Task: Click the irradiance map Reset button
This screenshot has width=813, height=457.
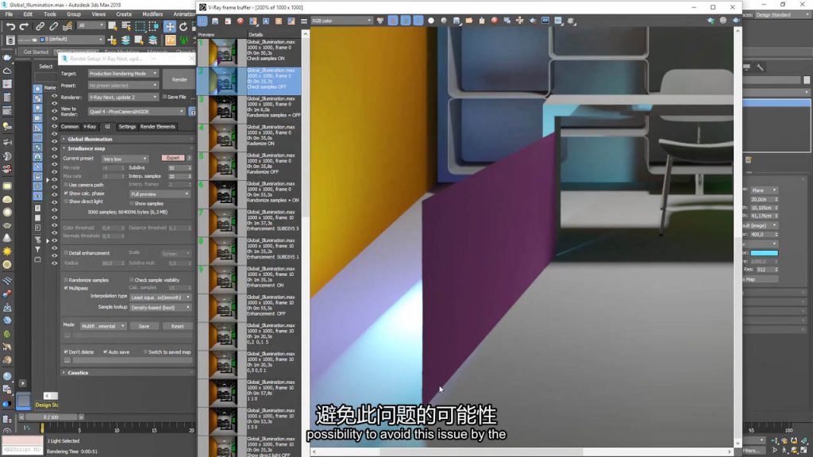Action: click(177, 326)
